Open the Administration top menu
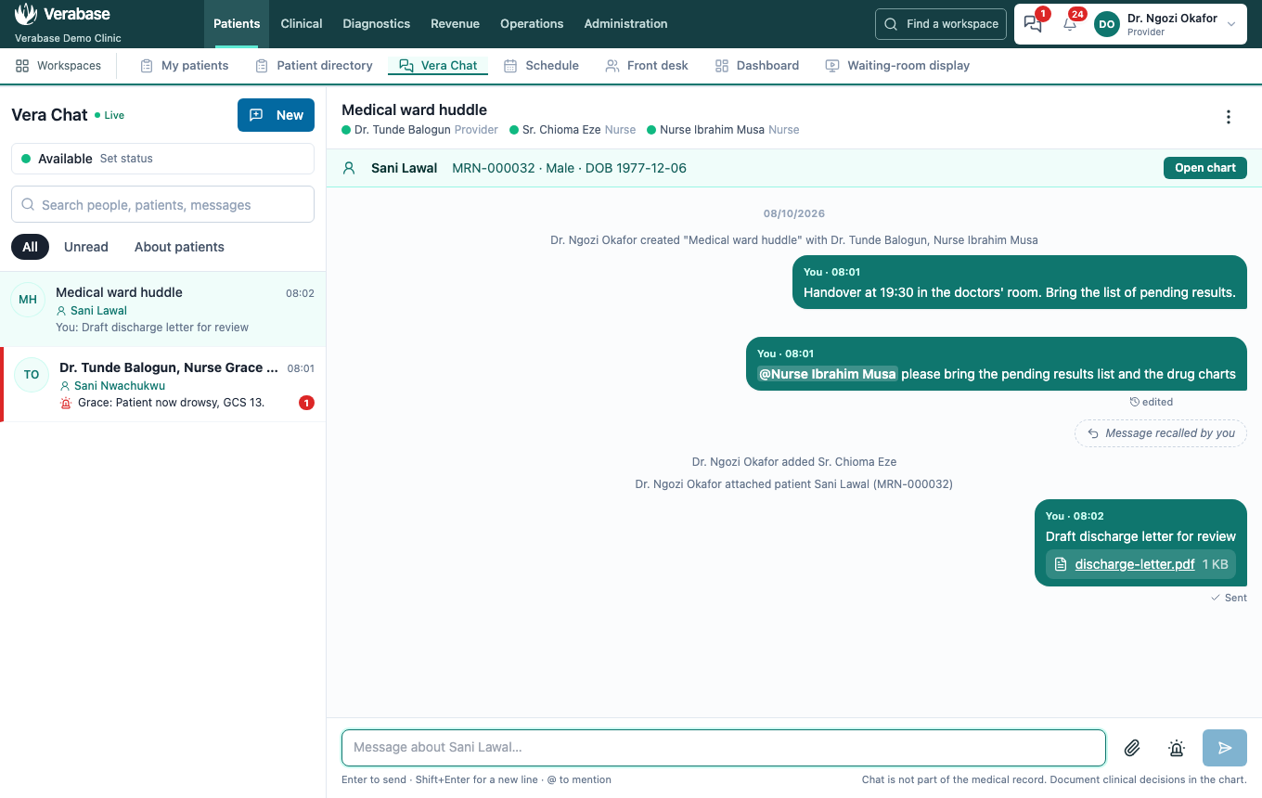Image resolution: width=1262 pixels, height=798 pixels. [x=625, y=24]
